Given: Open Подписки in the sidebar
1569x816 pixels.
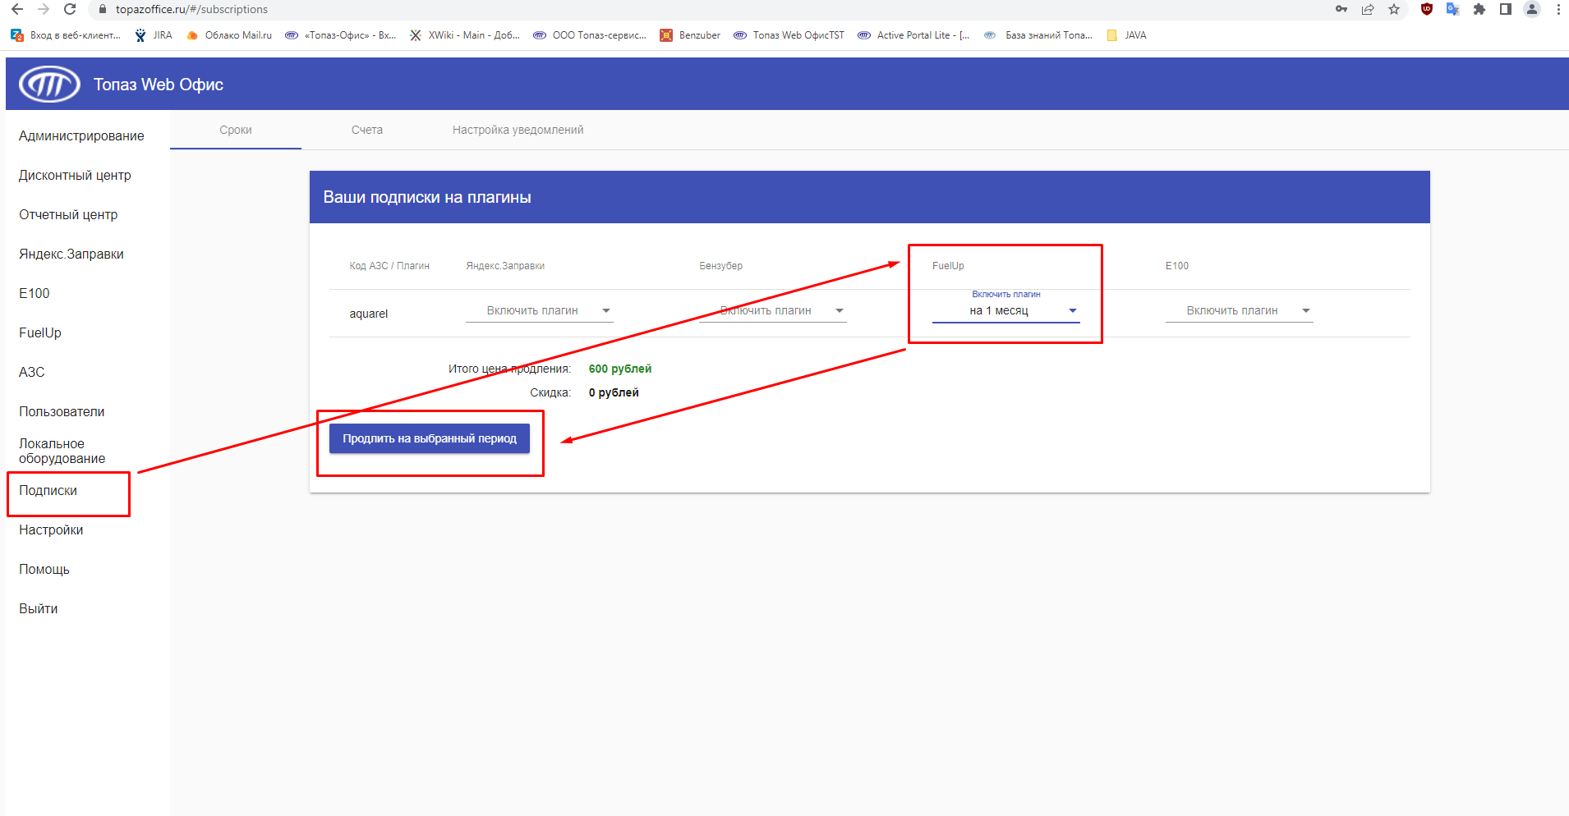Looking at the screenshot, I should 48,490.
